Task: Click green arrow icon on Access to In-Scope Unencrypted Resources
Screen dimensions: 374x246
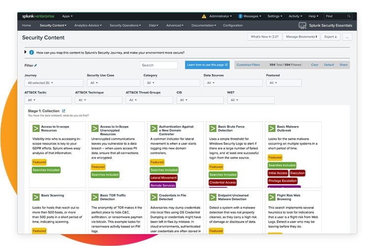Action: click(95, 128)
